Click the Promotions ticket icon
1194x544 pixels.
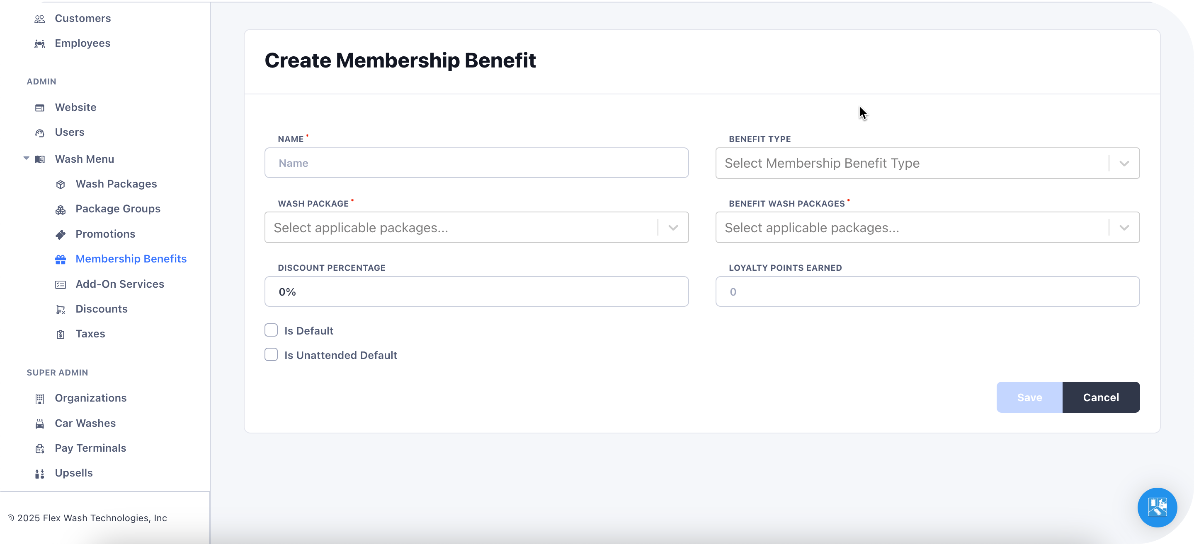(60, 234)
